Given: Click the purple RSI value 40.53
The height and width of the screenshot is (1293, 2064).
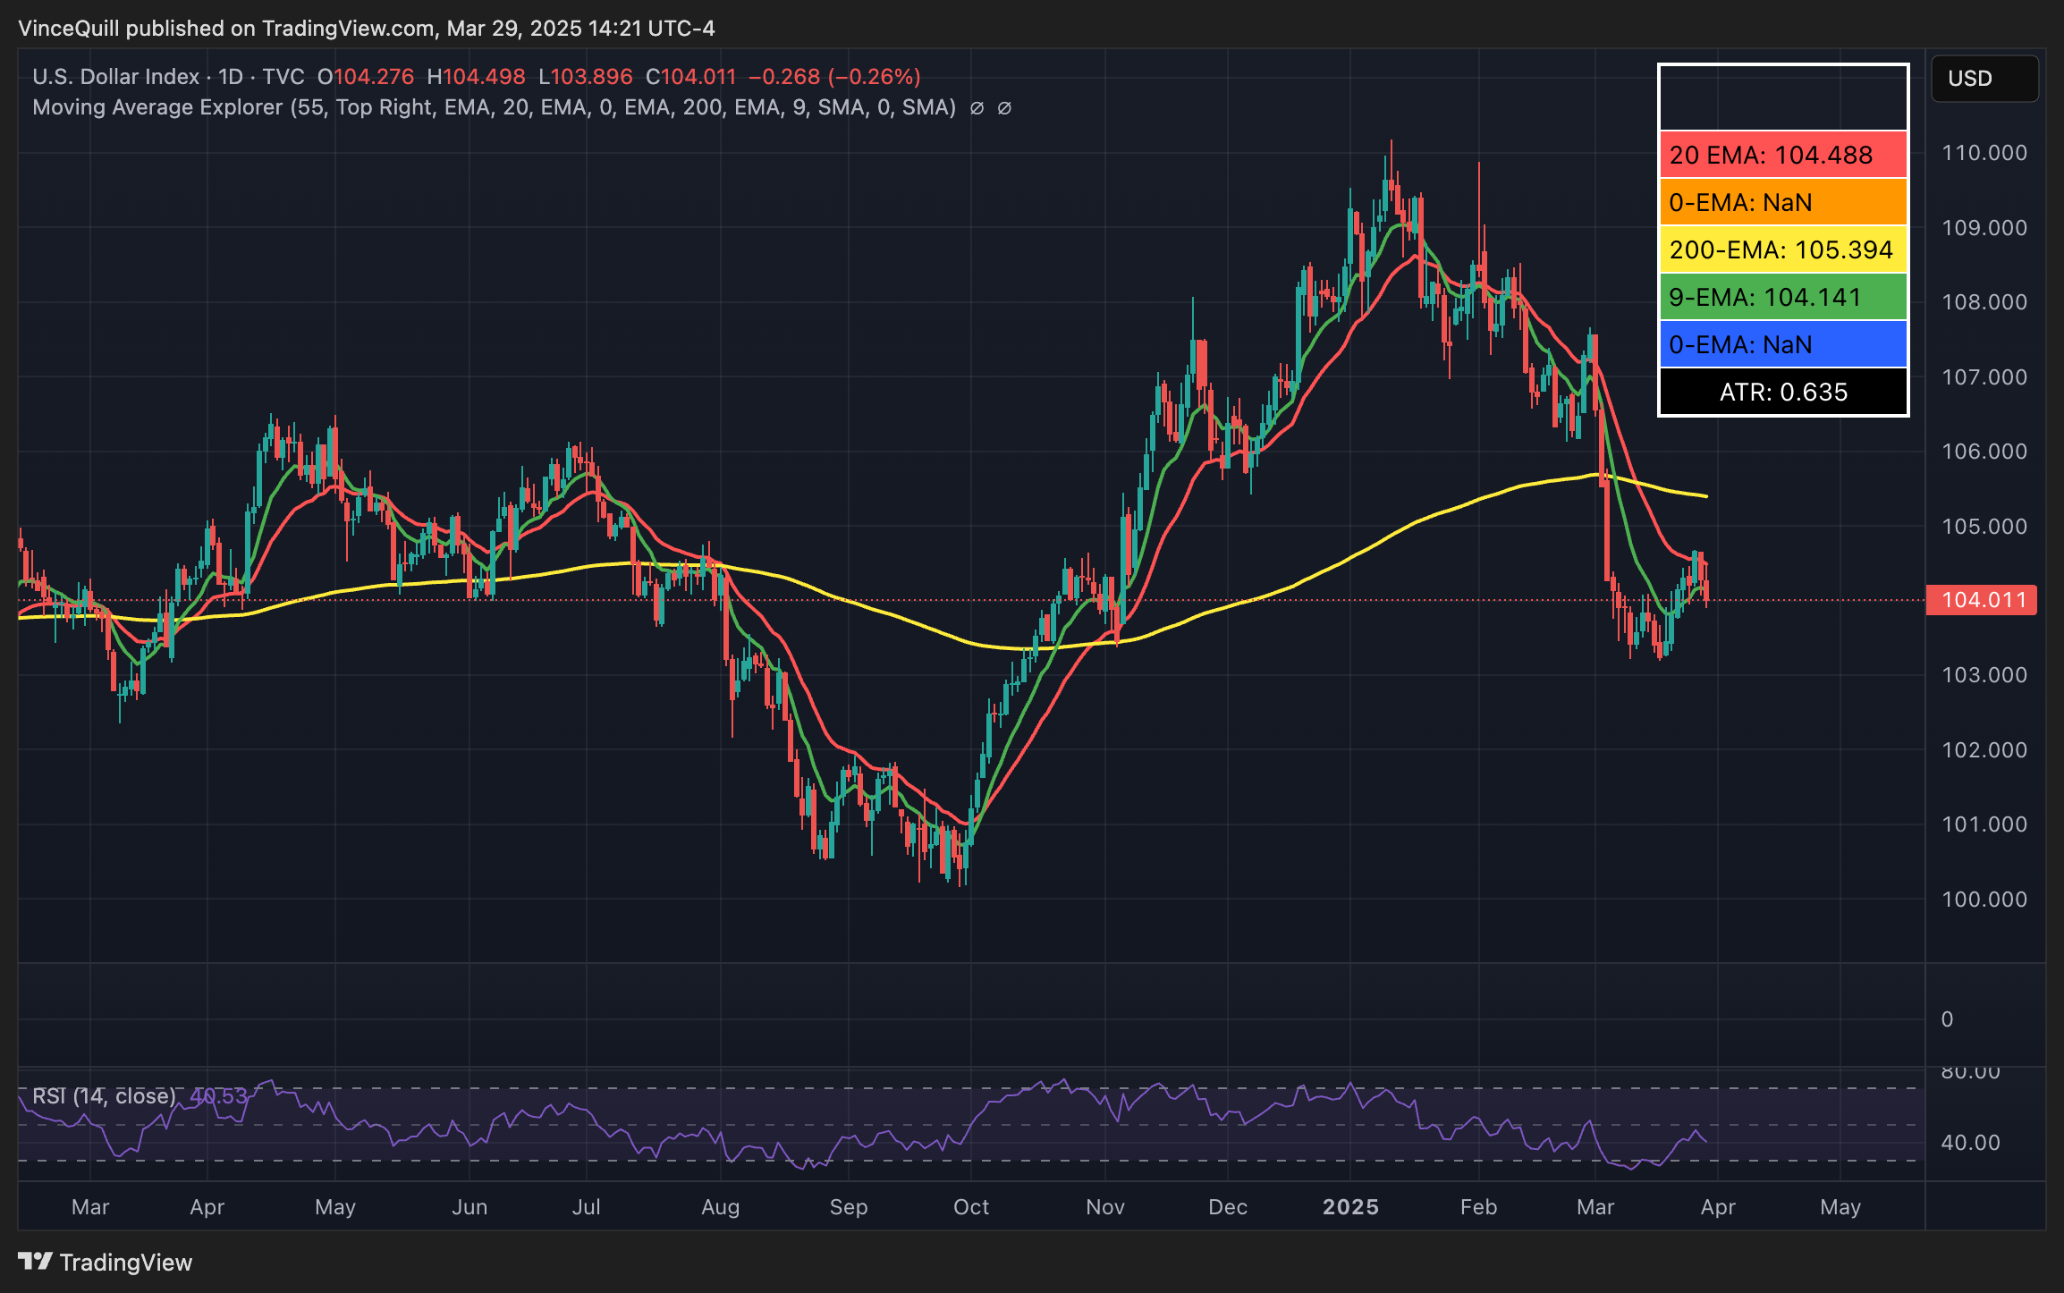Looking at the screenshot, I should click(x=218, y=1096).
